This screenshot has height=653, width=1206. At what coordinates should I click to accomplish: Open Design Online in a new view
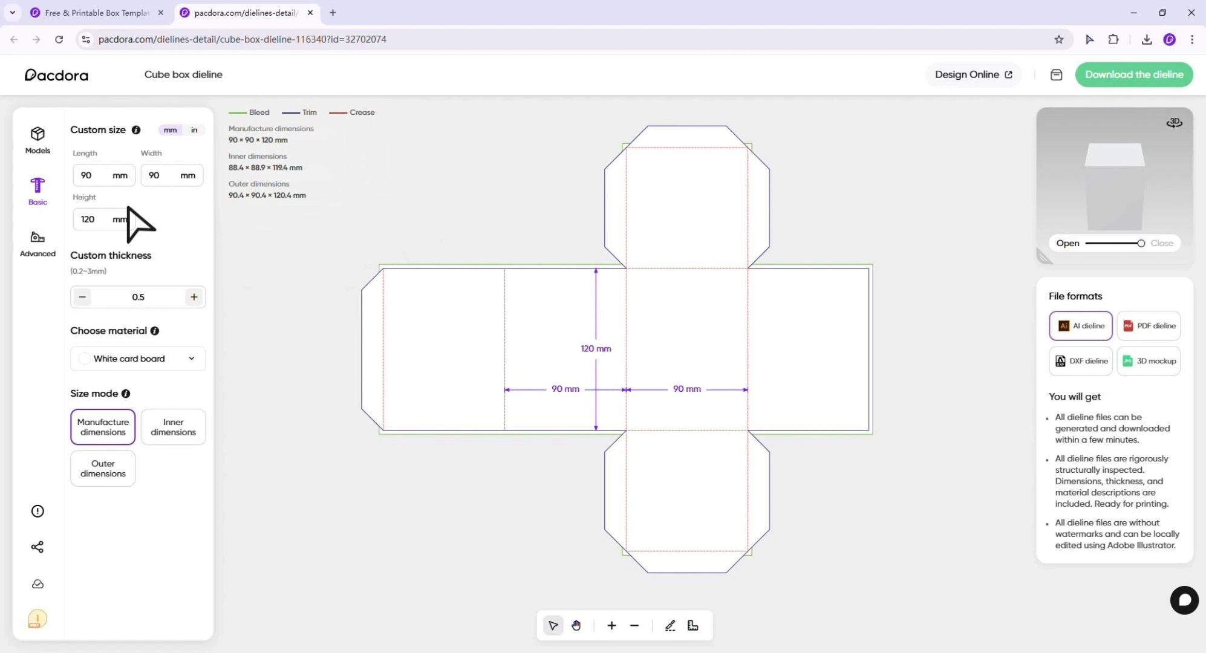(973, 74)
